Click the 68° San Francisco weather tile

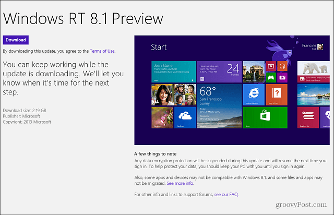[219, 106]
